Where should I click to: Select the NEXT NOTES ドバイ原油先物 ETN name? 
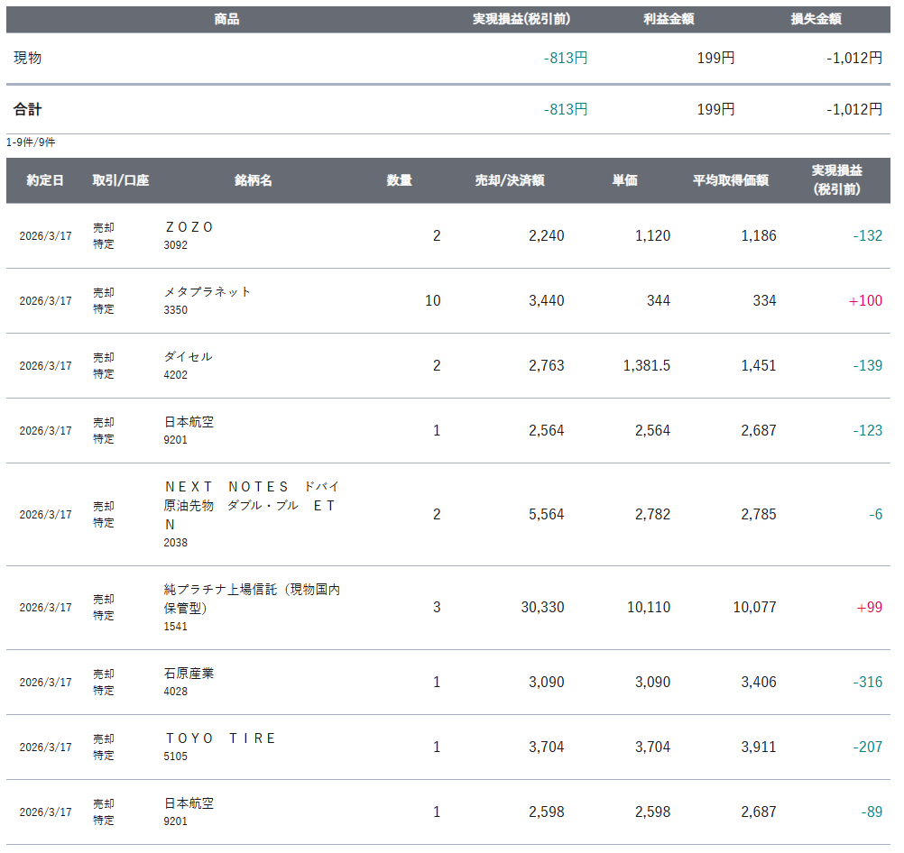pos(252,505)
